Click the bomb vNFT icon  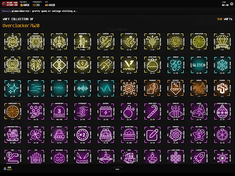point(129,111)
